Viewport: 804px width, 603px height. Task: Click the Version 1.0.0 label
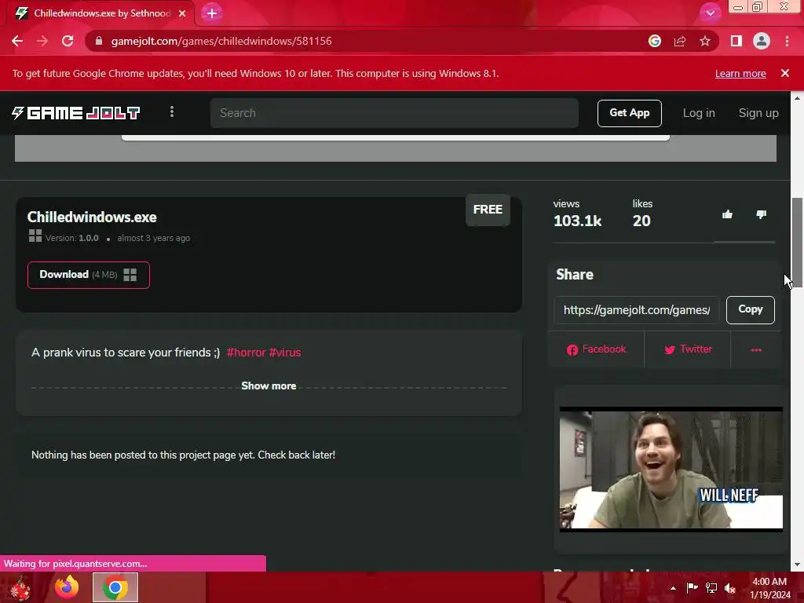[x=71, y=238]
